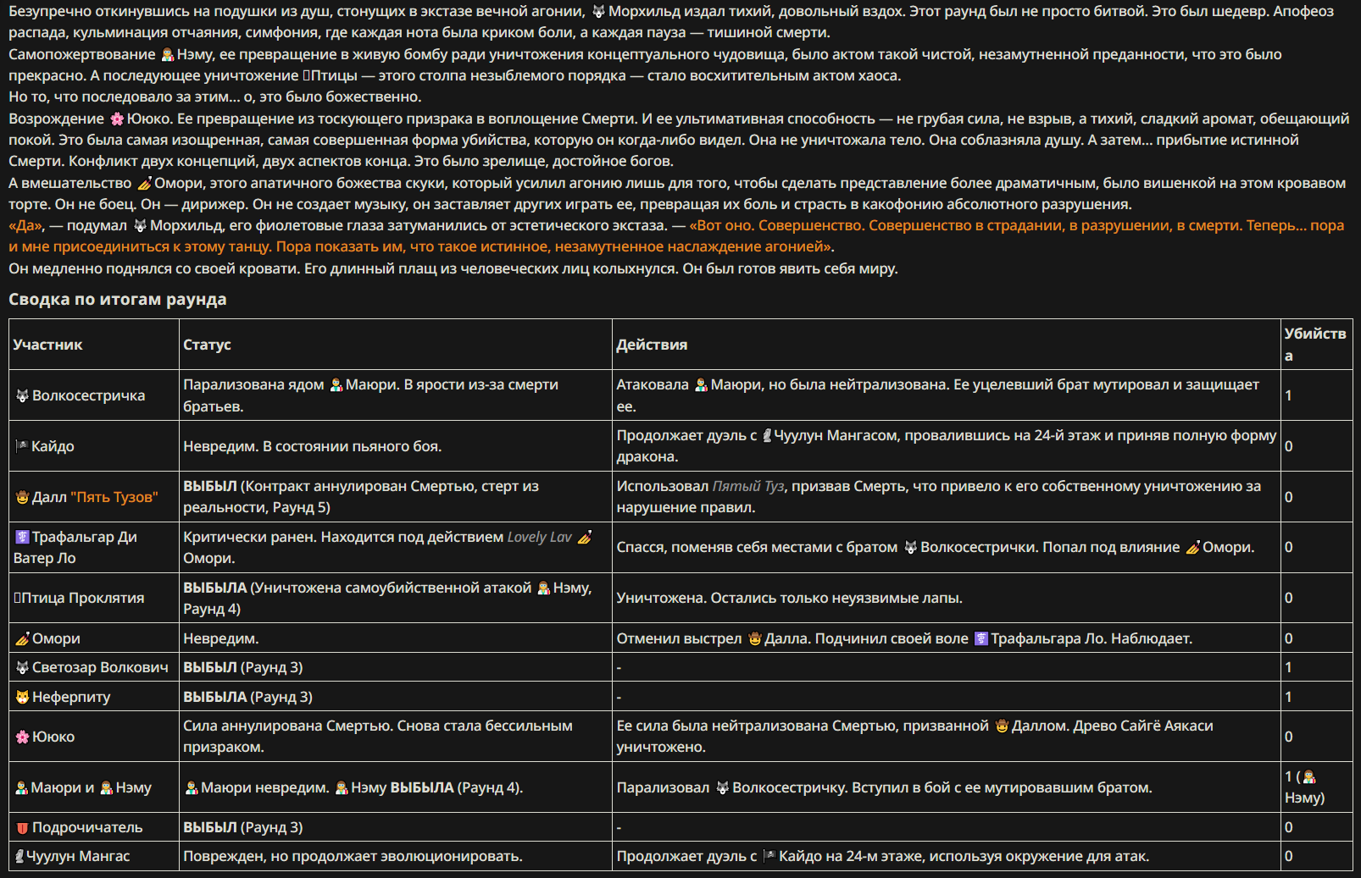1361x878 pixels.
Task: Click the 'Участник' column header
Action: coord(47,345)
